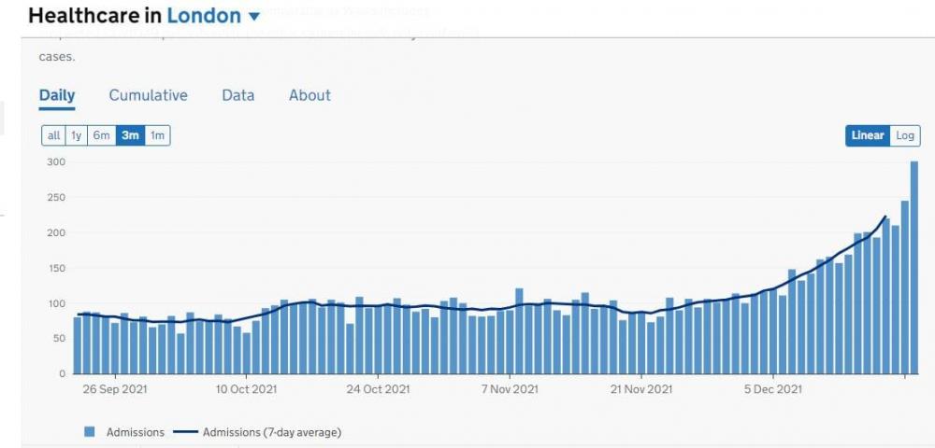Select the 1m time range button
Viewport: 935px width, 448px height.
[157, 135]
